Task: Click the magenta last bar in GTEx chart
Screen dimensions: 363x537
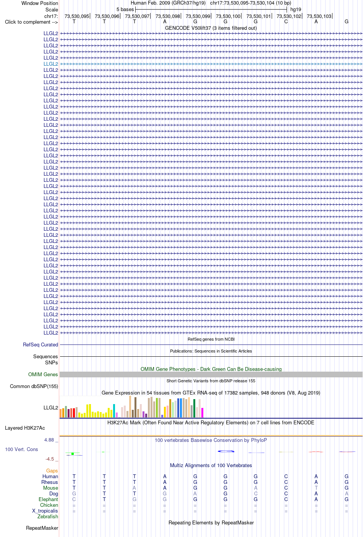Action: coord(203,412)
